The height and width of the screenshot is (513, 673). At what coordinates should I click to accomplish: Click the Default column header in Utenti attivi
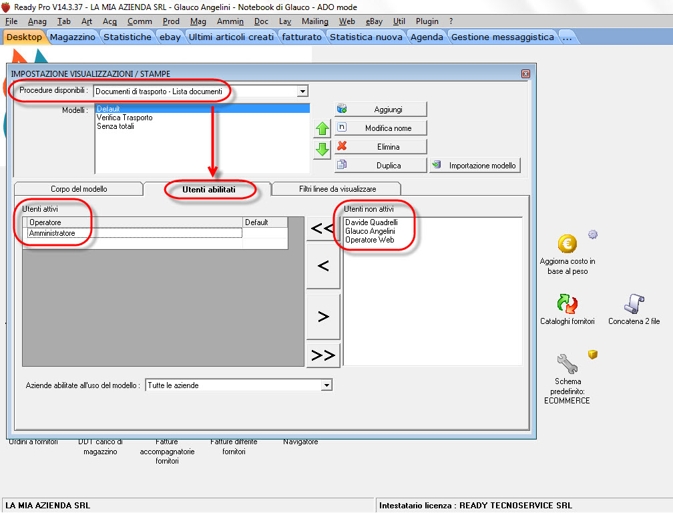[x=265, y=222]
